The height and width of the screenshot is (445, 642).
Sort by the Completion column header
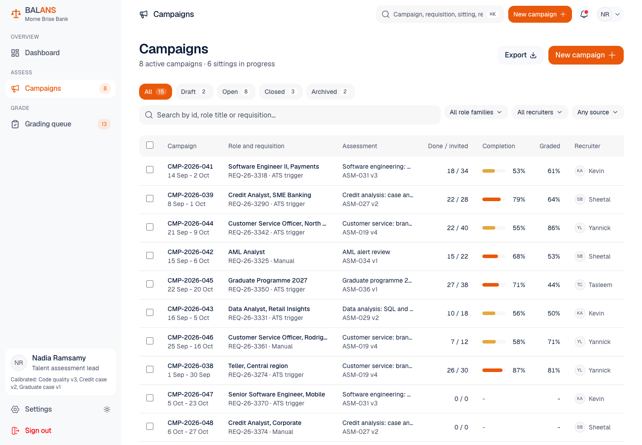pyautogui.click(x=498, y=146)
